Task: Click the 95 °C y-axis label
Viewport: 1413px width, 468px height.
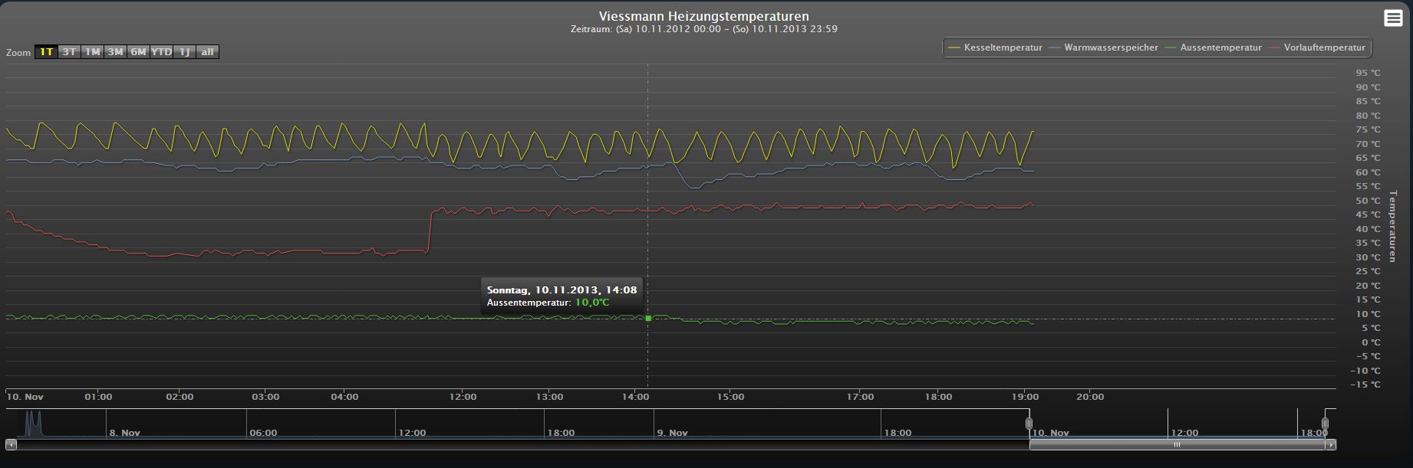Action: point(1368,73)
